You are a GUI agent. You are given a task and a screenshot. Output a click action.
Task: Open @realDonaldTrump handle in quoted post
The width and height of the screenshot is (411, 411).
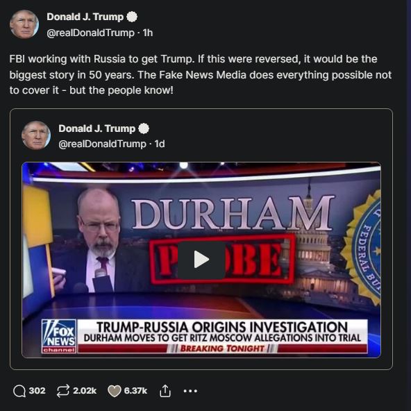pos(102,144)
